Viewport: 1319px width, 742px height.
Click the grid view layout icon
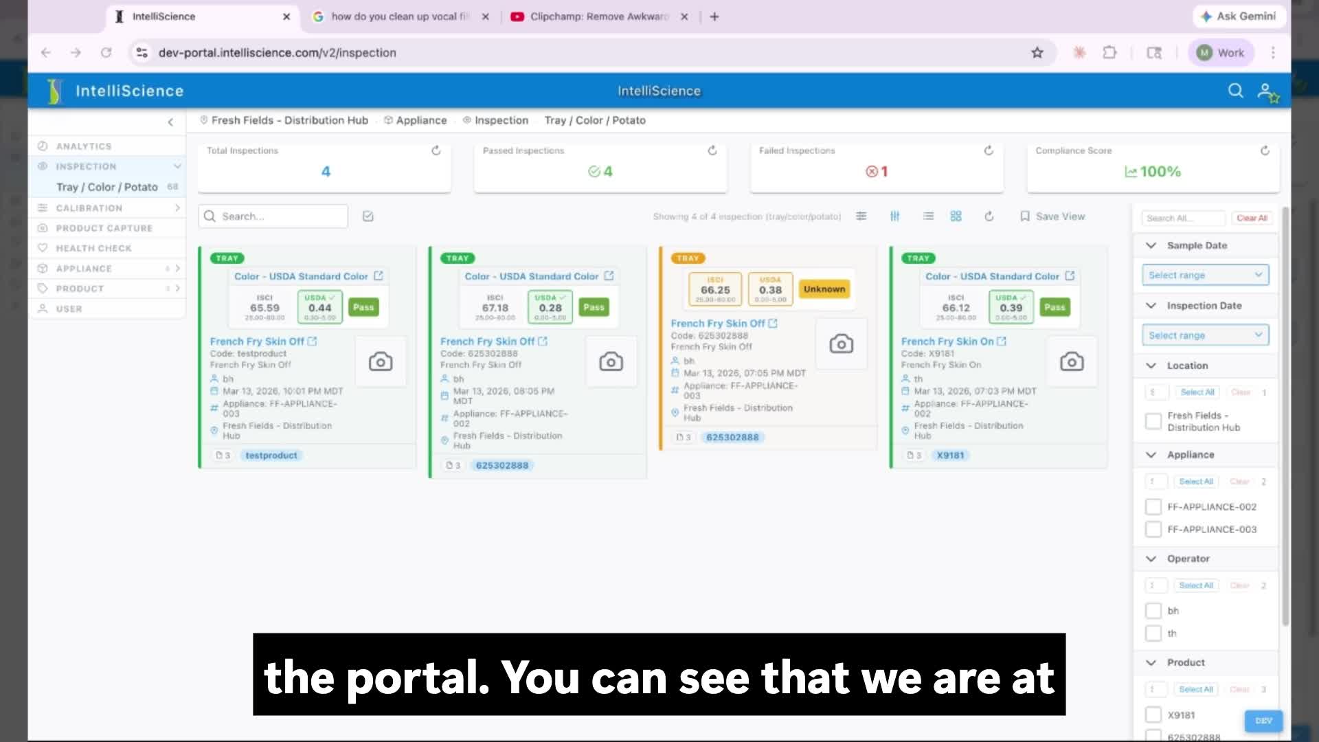coord(956,216)
